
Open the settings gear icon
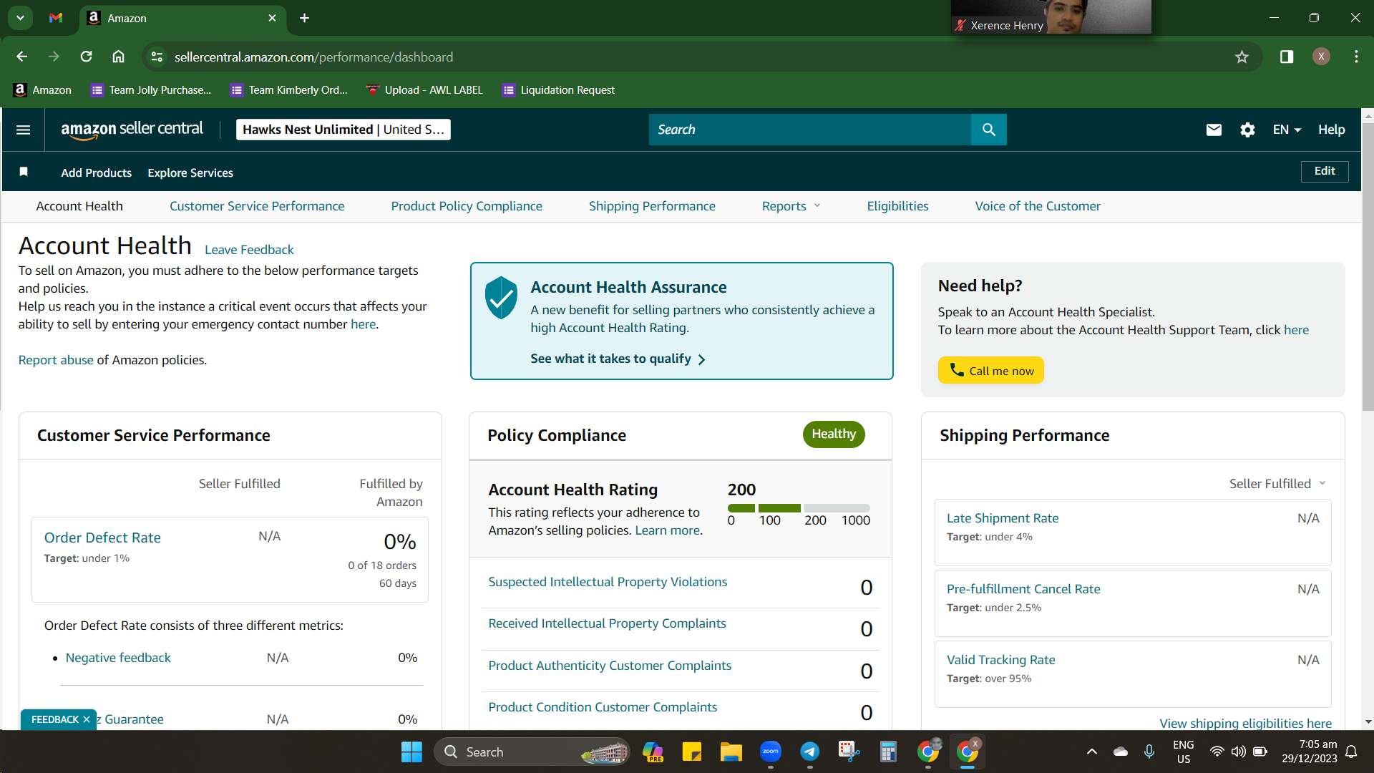pyautogui.click(x=1247, y=130)
